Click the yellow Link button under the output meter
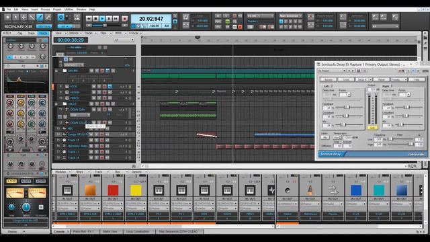 372,128
